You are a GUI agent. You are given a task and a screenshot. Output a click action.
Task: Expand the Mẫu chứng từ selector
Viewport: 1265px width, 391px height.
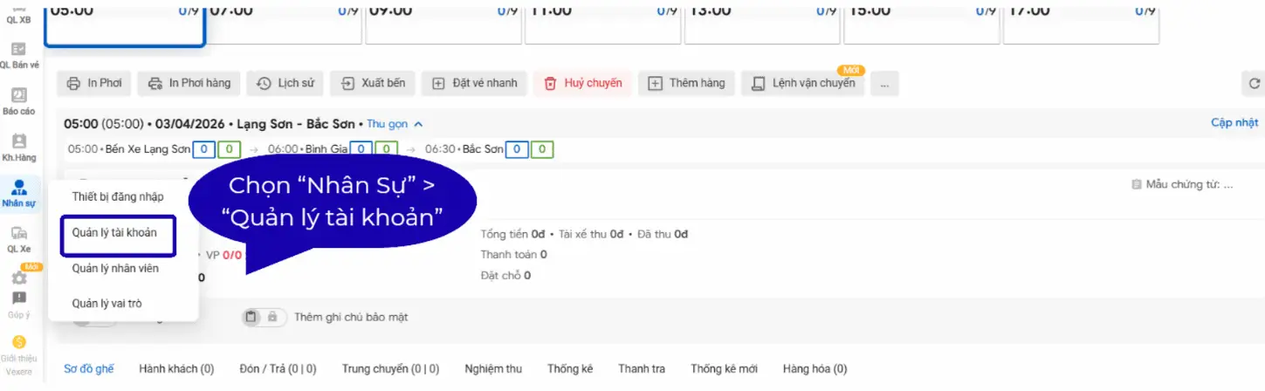click(x=1182, y=185)
